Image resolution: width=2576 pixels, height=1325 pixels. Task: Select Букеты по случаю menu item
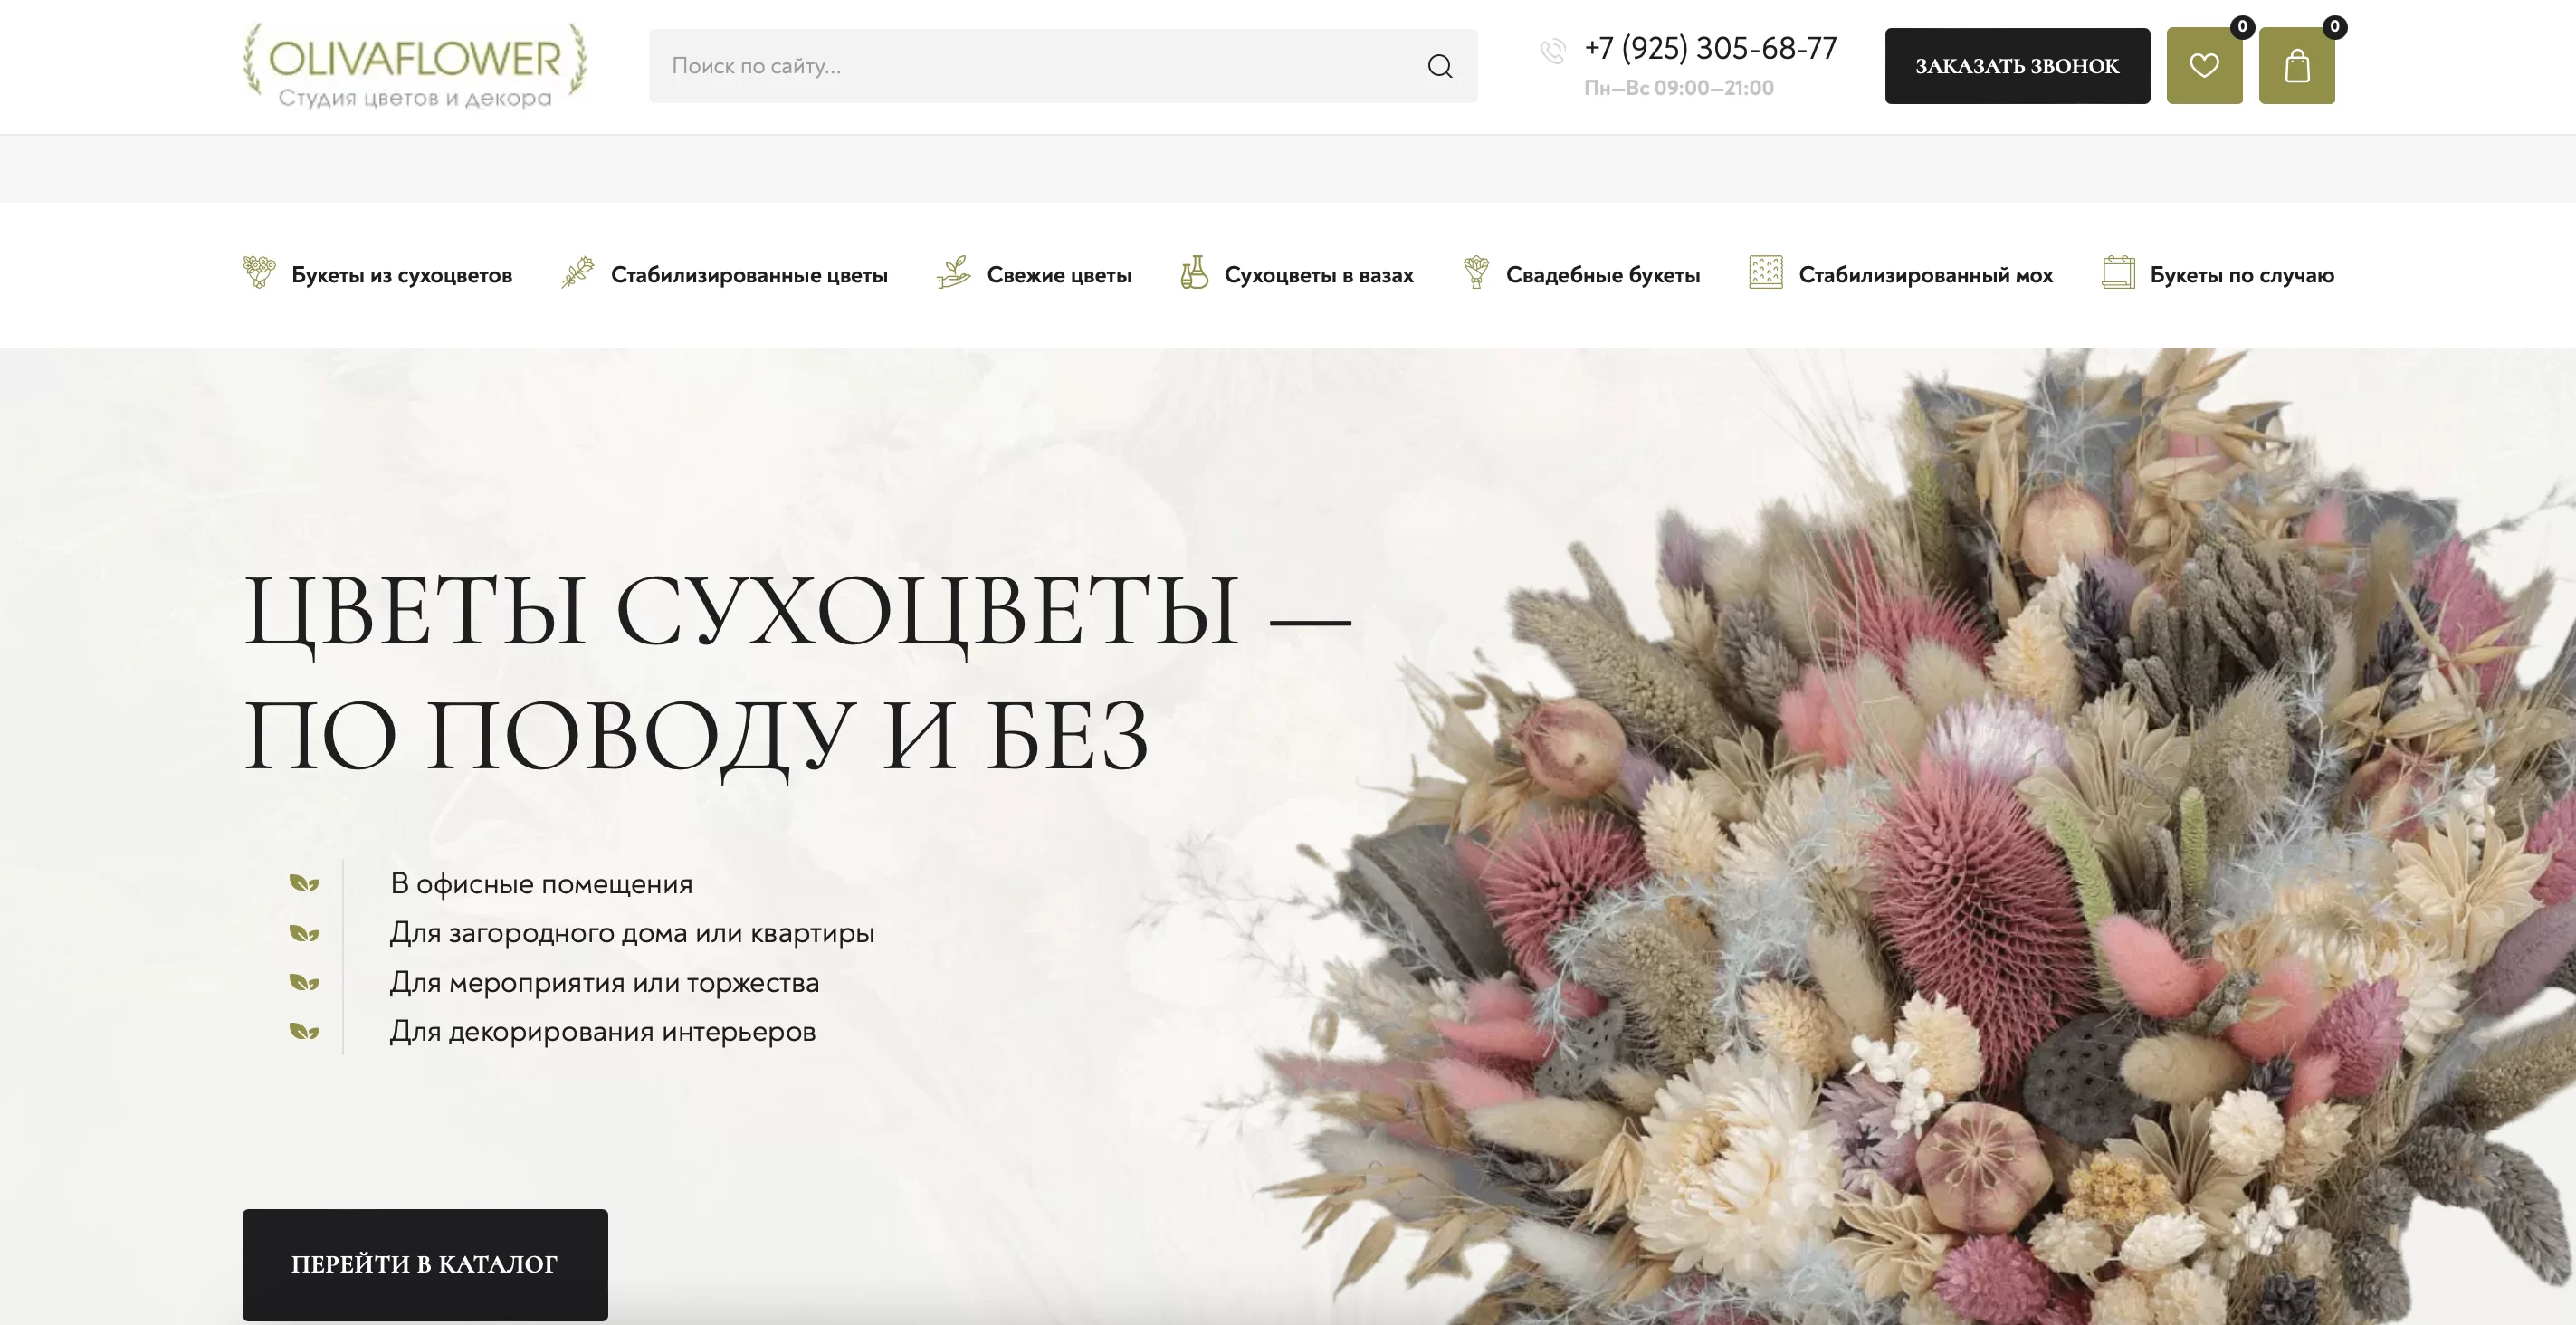click(x=2242, y=275)
